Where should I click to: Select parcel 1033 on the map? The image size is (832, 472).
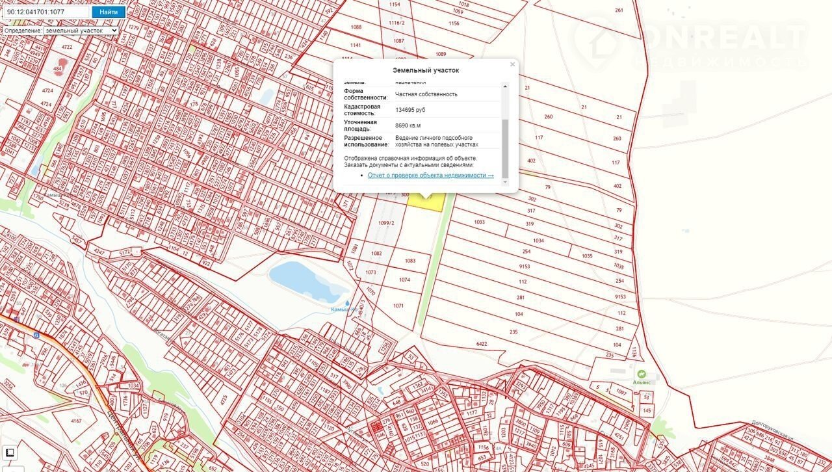click(479, 222)
